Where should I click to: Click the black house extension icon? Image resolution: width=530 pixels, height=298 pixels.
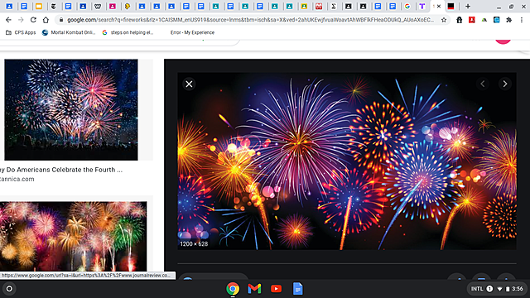[x=459, y=20]
